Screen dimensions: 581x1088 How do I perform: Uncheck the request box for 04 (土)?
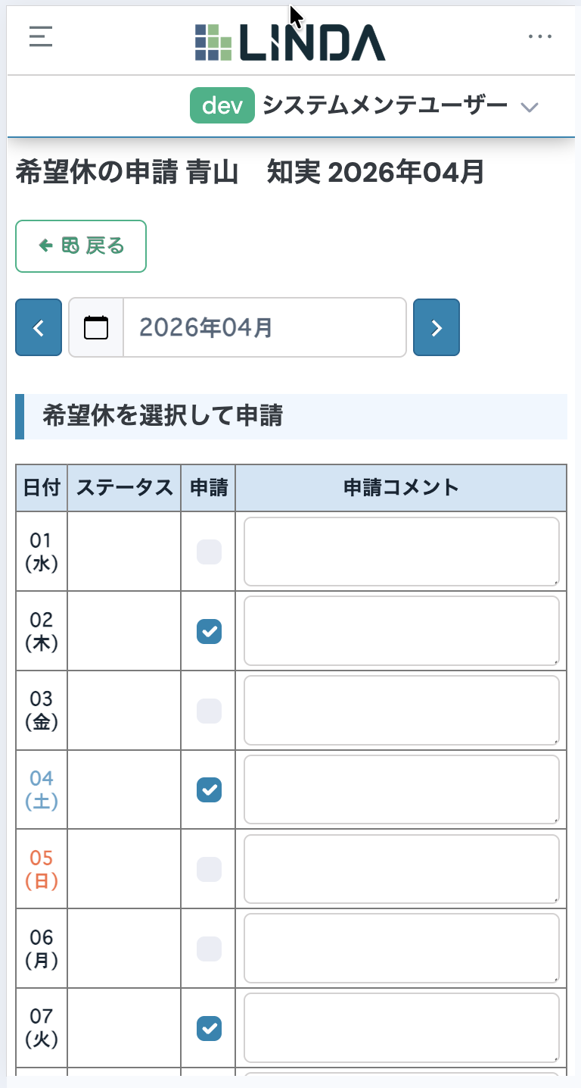(209, 790)
